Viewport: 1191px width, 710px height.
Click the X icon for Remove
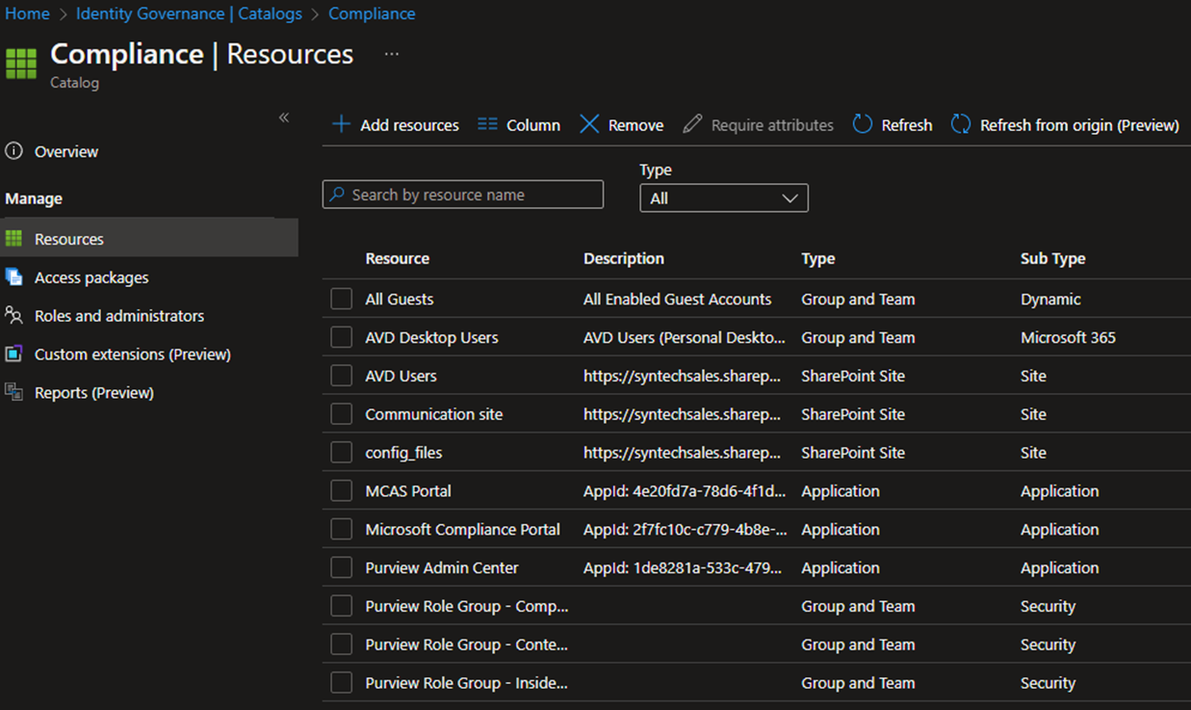[589, 125]
